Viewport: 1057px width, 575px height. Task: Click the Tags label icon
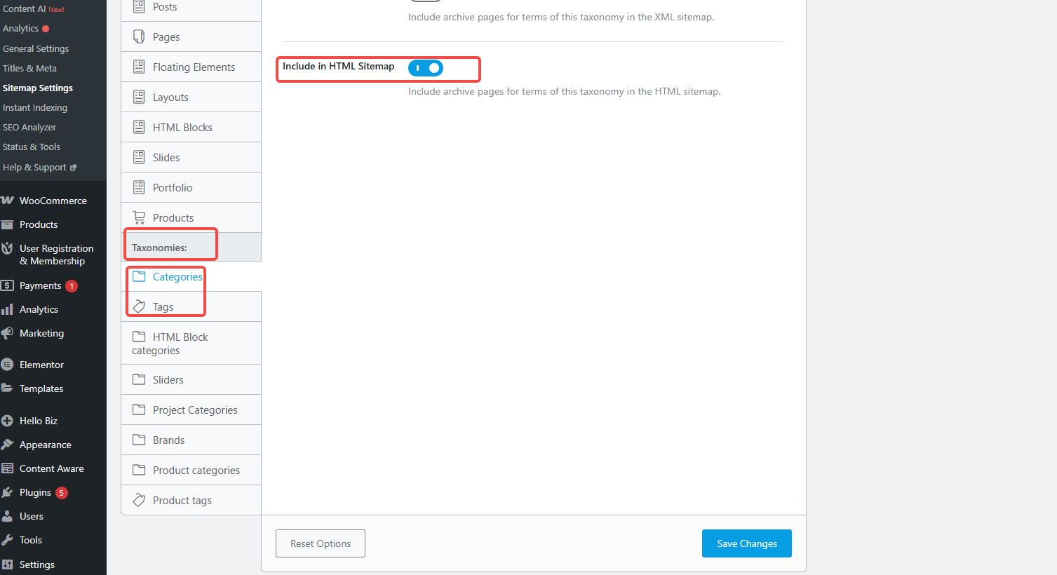[139, 307]
